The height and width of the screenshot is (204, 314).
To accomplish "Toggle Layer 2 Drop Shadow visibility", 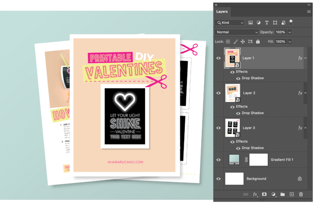I will (x=238, y=113).
